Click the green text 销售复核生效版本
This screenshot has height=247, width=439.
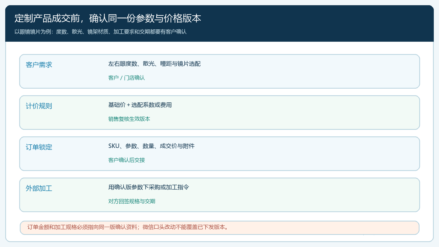tap(129, 119)
